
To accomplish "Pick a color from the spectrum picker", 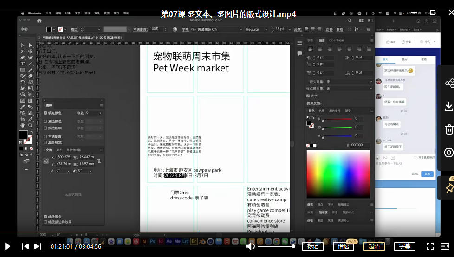I will (338, 174).
